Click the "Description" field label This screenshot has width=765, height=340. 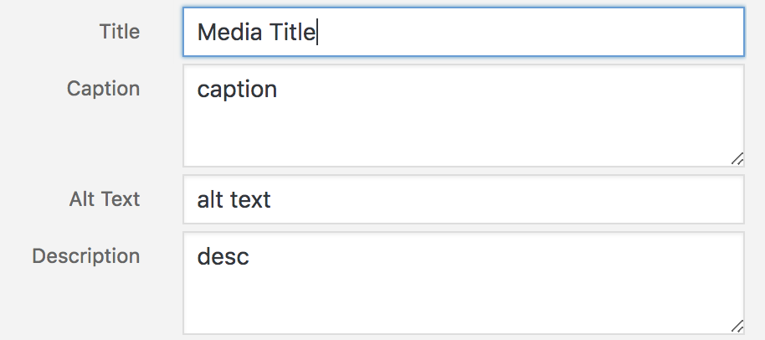pyautogui.click(x=86, y=255)
